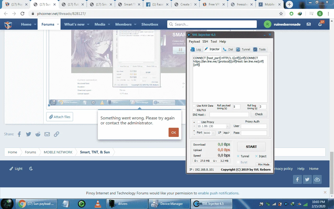Share the thread on Twitter
The height and width of the screenshot is (209, 334).
[x=28, y=134]
